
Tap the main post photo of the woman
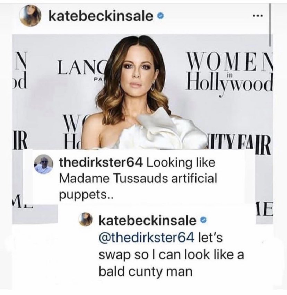pyautogui.click(x=142, y=92)
